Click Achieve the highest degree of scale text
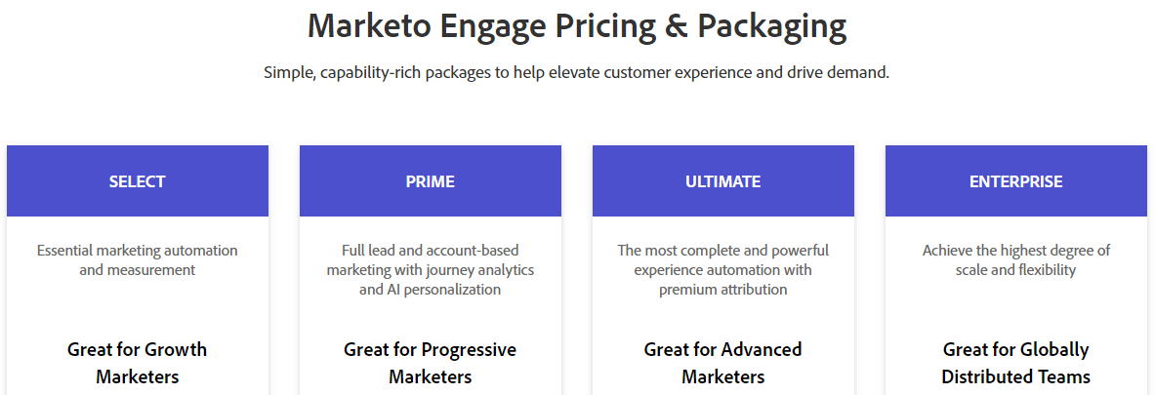This screenshot has height=395, width=1155. pyautogui.click(x=1015, y=259)
